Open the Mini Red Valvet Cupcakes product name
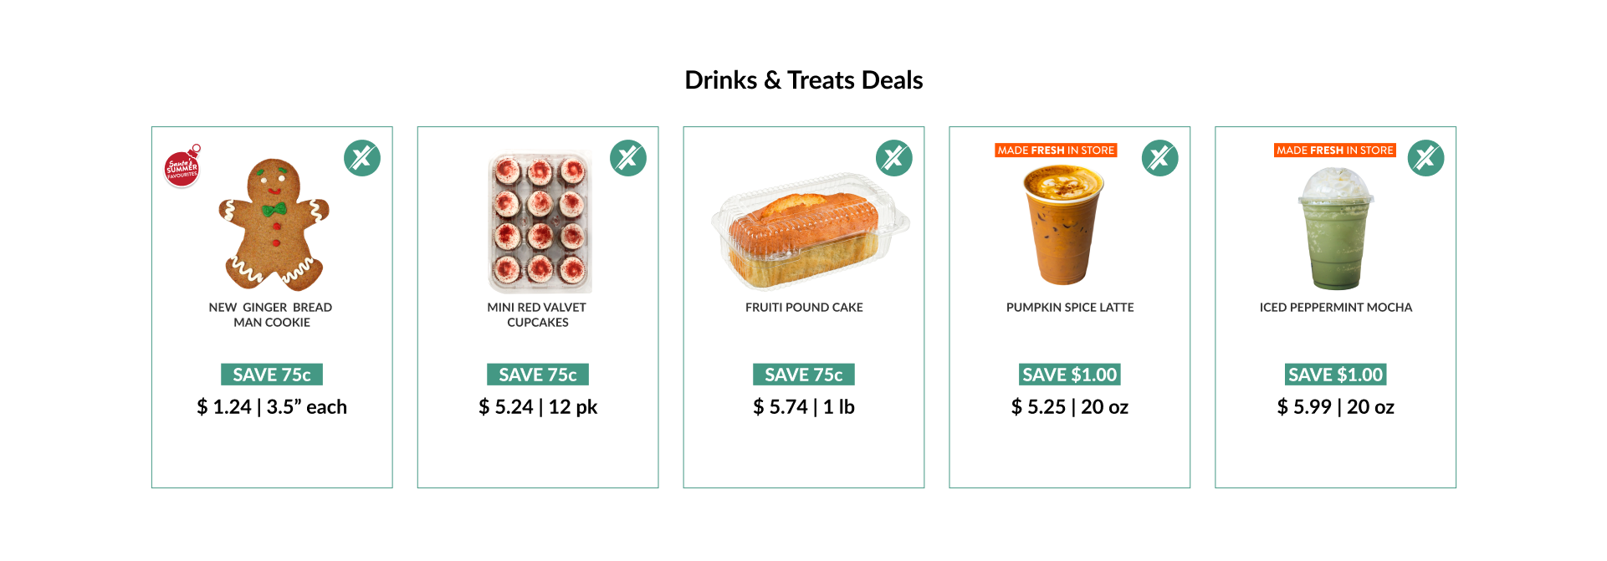The height and width of the screenshot is (561, 1607). [x=537, y=315]
